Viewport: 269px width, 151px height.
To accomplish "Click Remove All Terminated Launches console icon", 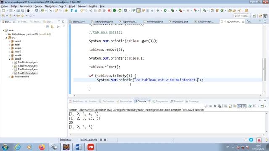I will 220,106.
